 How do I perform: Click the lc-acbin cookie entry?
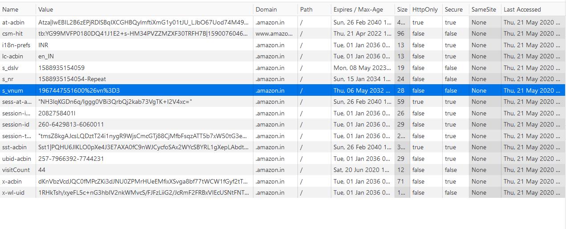click(12, 56)
